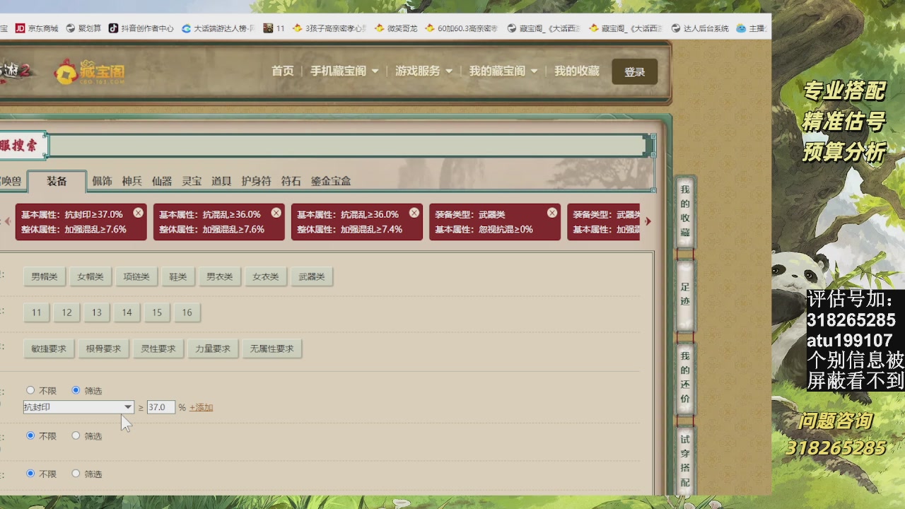Image resolution: width=905 pixels, height=509 pixels.
Task: Choose the 项链类 equipment type
Action: [136, 276]
